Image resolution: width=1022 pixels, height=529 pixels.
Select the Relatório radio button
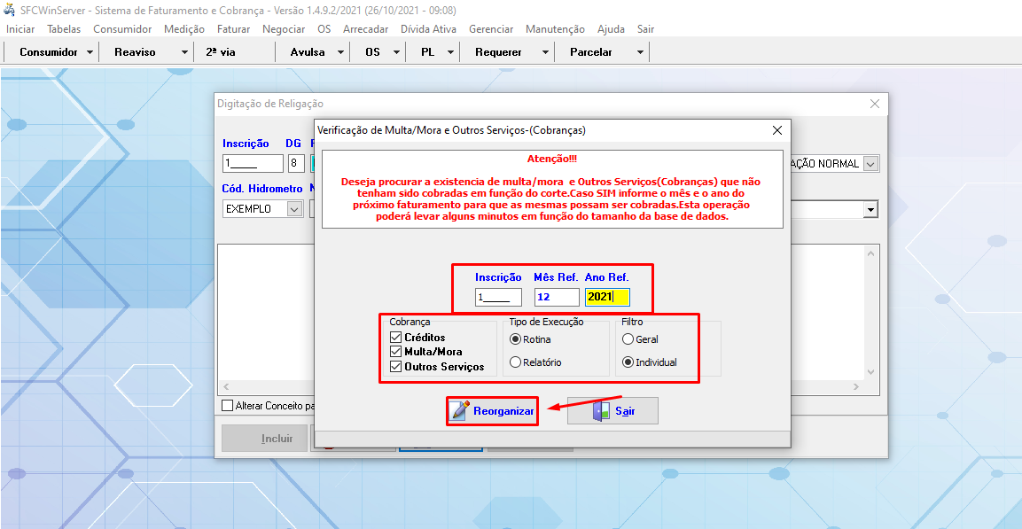pos(515,362)
